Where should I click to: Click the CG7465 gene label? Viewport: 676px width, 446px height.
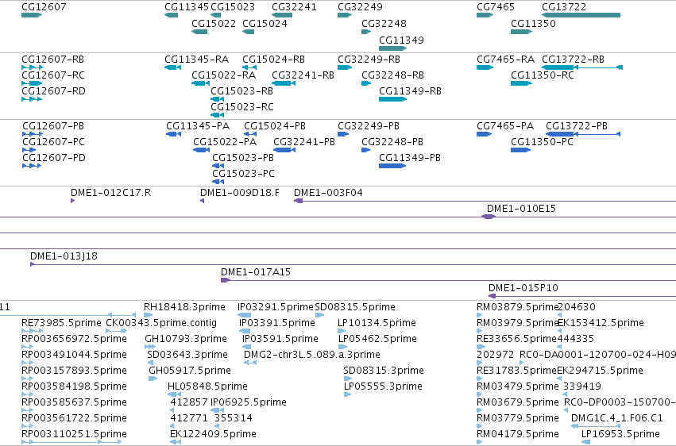(496, 7)
